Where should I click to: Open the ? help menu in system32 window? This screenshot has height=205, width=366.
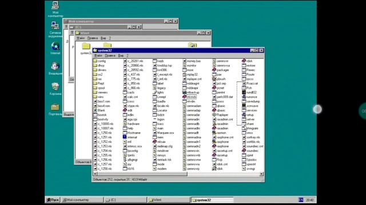pos(128,56)
